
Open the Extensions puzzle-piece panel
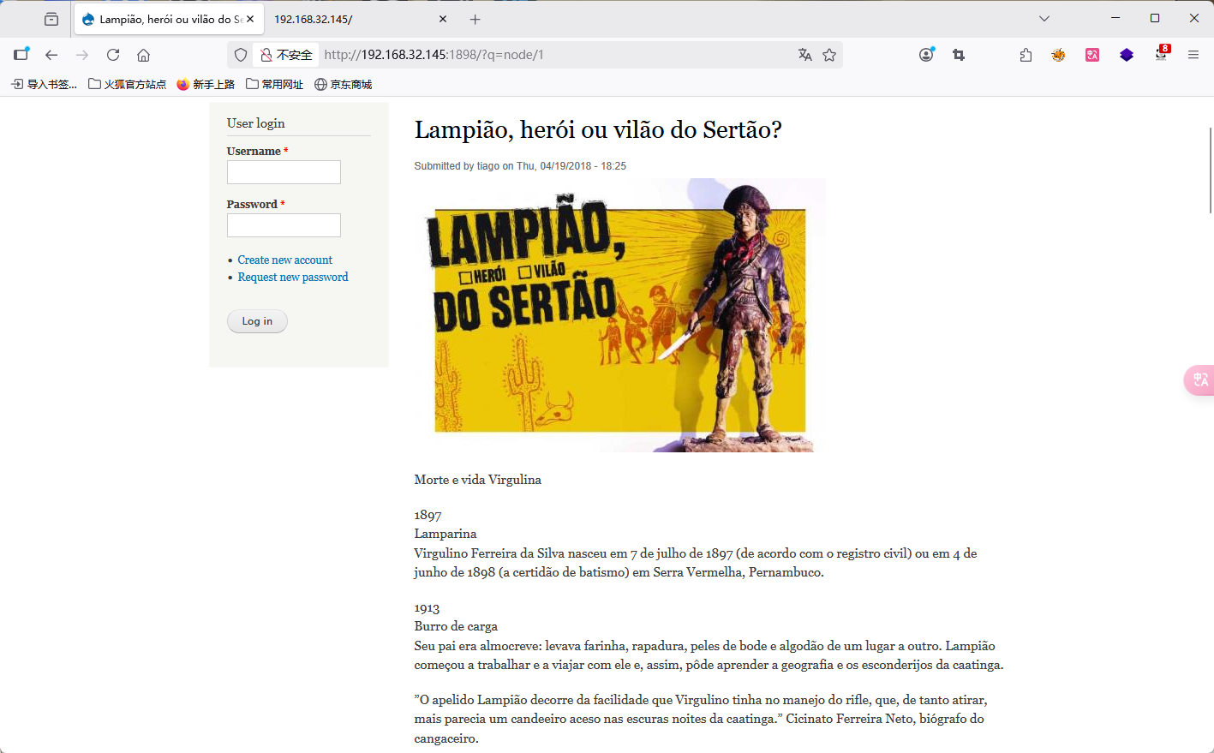coord(1026,55)
